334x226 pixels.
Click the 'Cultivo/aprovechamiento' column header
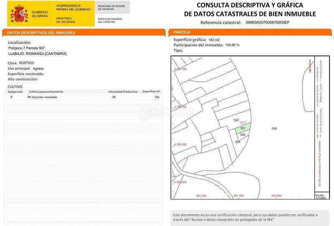point(46,91)
